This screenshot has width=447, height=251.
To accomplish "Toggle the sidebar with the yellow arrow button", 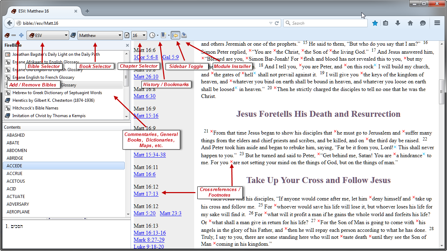I will [176, 35].
